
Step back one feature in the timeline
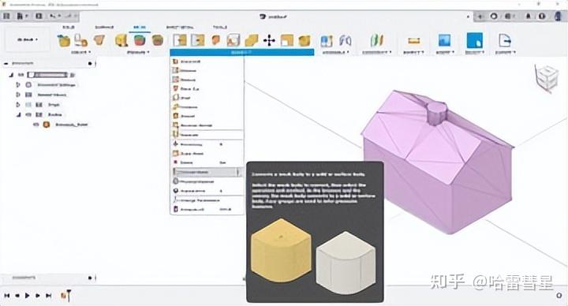click(x=17, y=296)
